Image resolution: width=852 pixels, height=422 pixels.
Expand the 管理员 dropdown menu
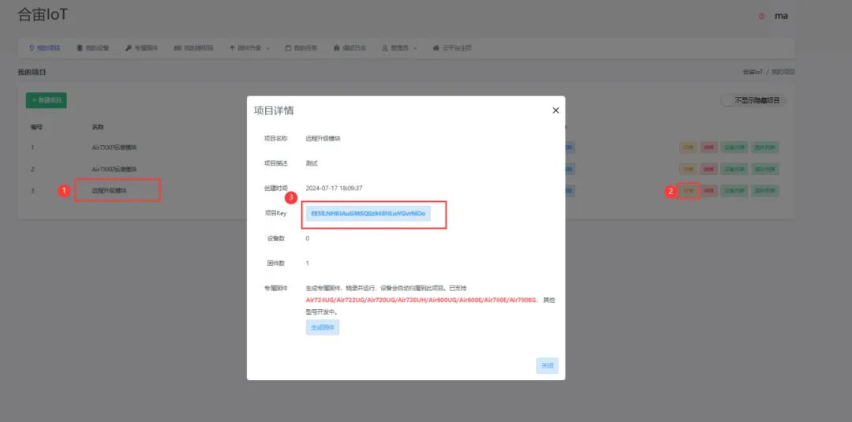tap(399, 48)
